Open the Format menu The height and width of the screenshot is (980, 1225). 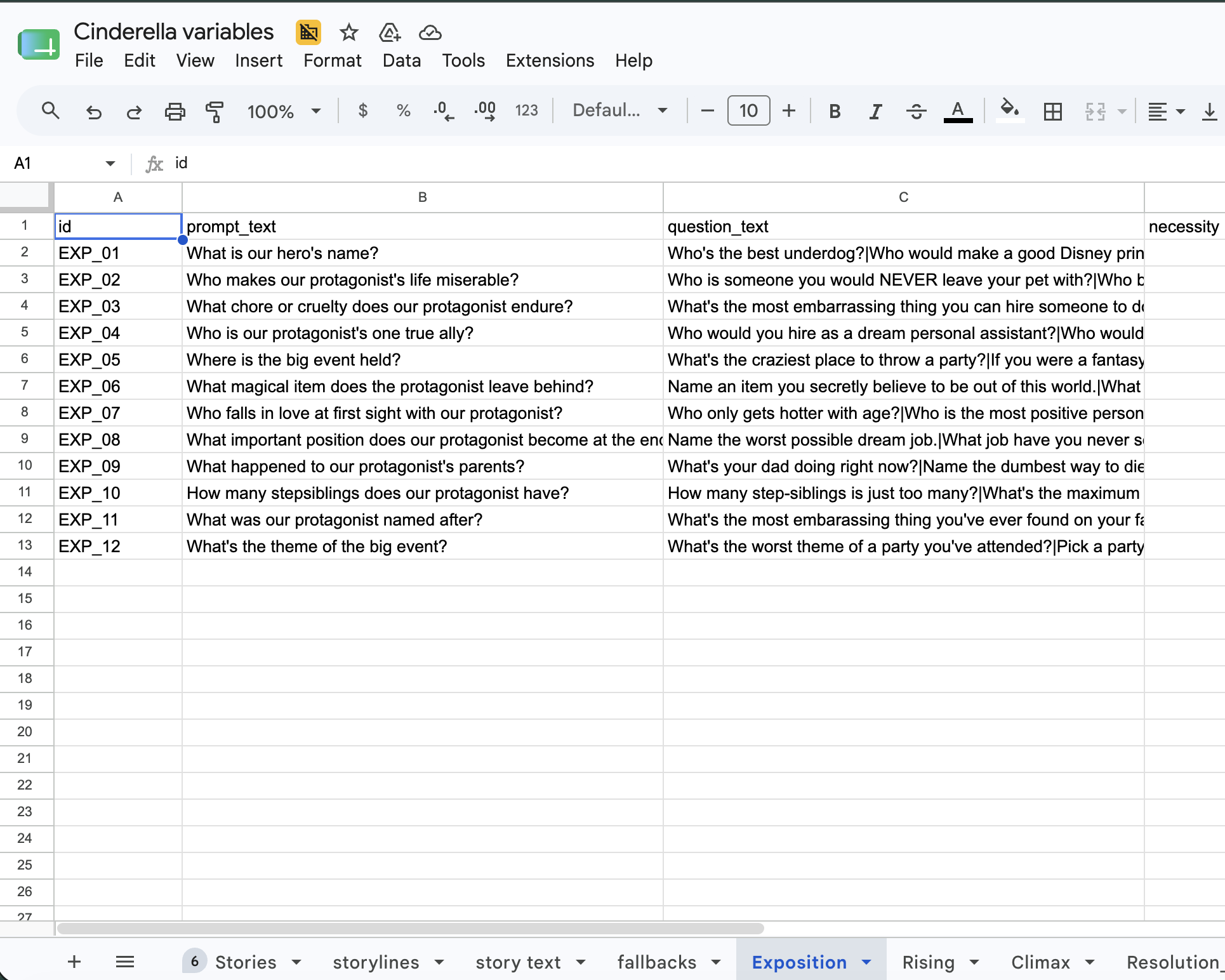click(333, 61)
